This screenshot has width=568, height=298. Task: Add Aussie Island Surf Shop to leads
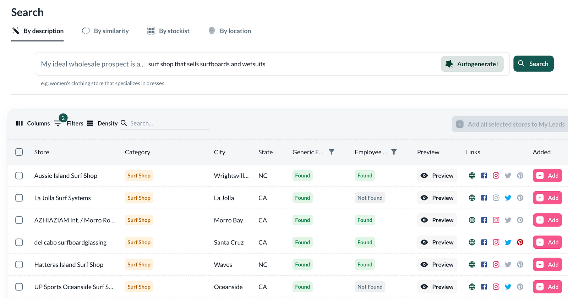[547, 176]
